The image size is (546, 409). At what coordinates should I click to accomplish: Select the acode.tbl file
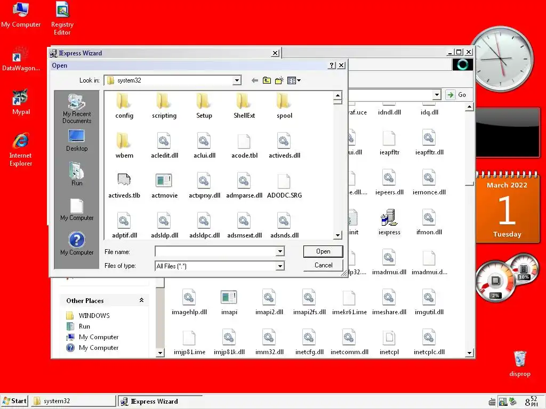point(244,145)
